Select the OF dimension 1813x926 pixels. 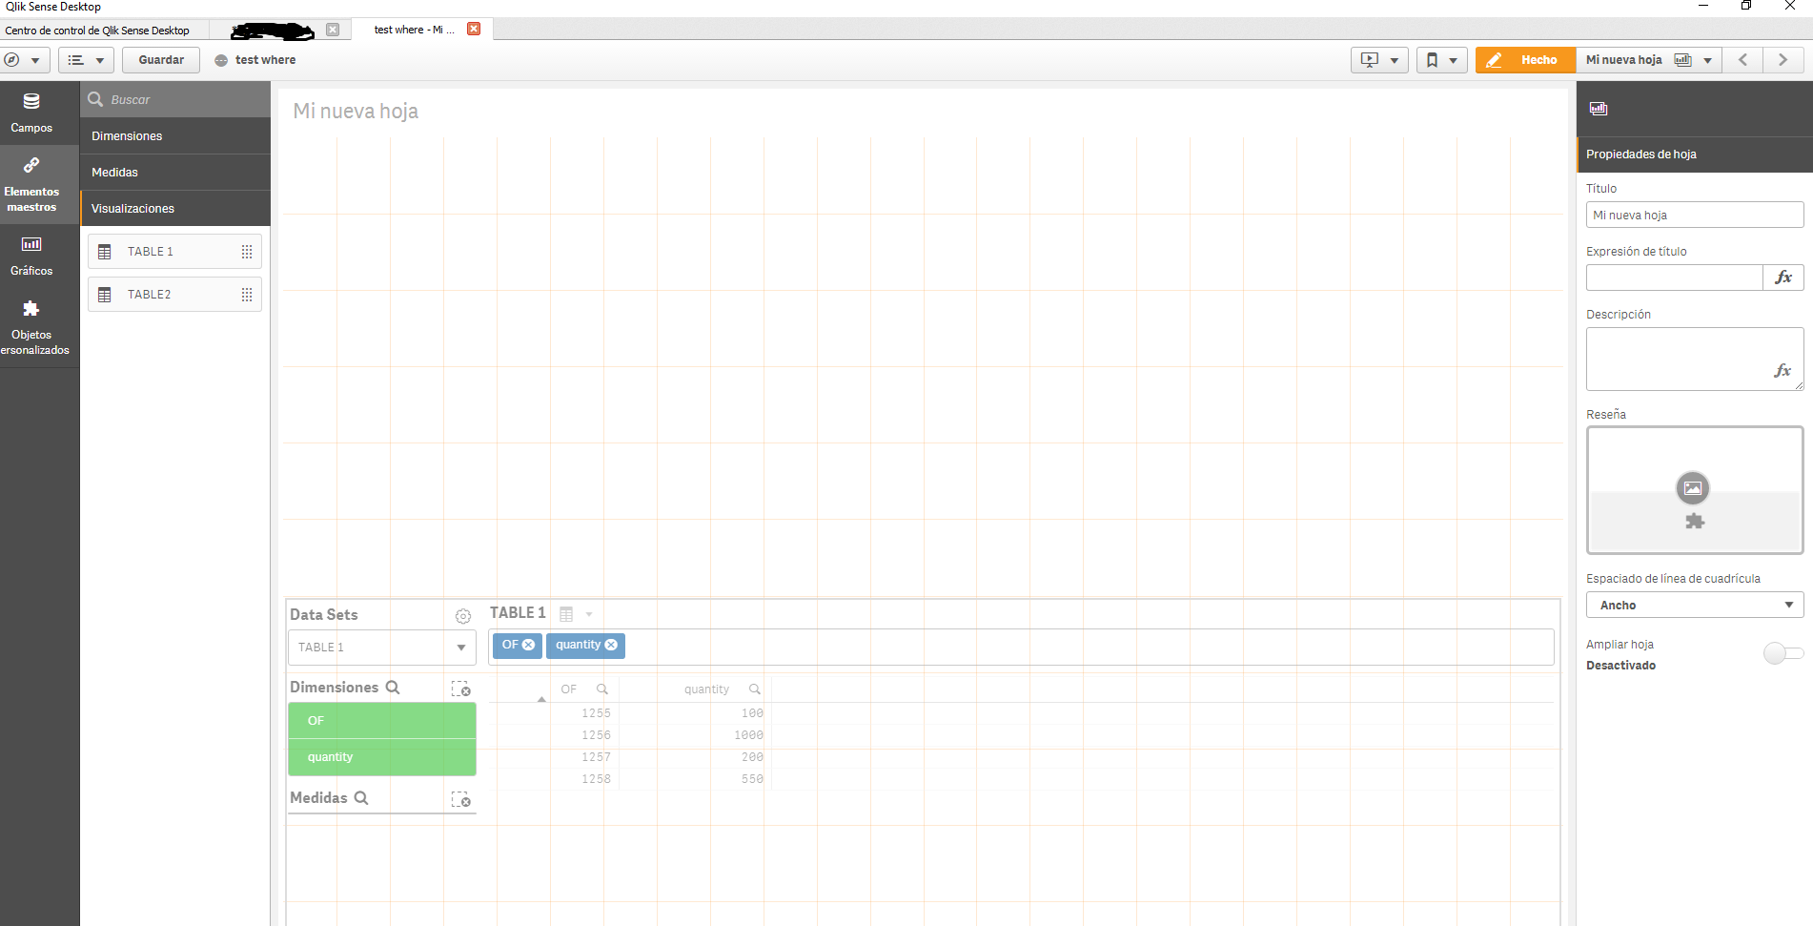381,721
